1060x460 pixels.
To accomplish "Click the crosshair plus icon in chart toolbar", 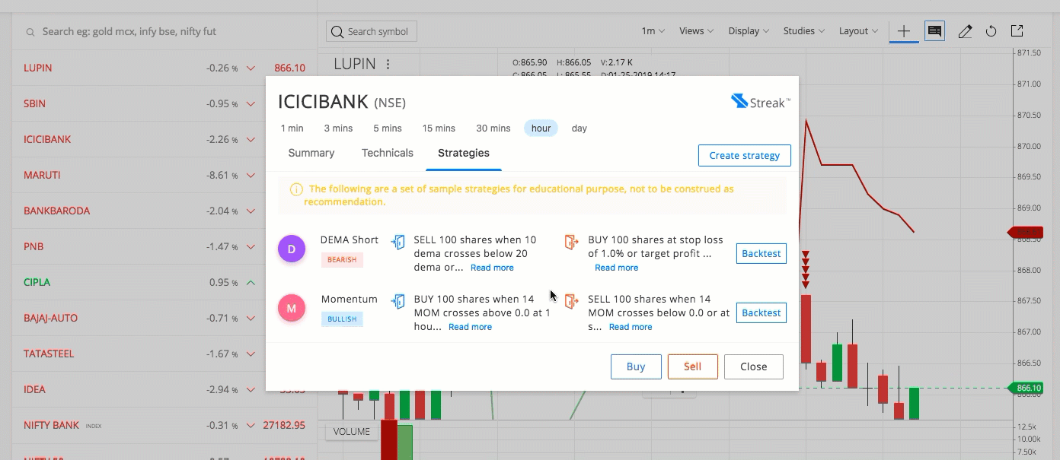I will (904, 31).
